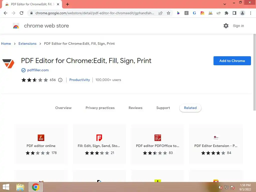Click the address bar URL
Viewport: 256px width, 192px height.
coord(95,13)
